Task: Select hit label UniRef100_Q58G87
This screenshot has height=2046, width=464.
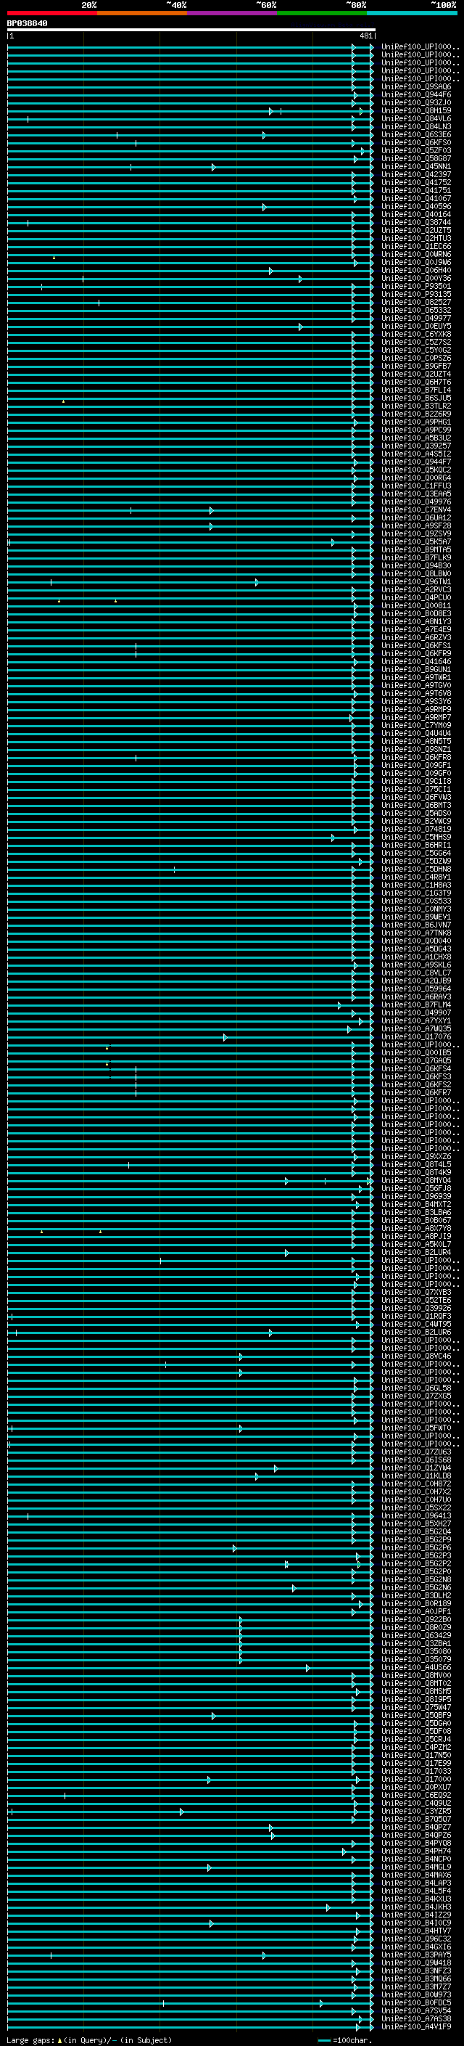Action: coord(416,158)
